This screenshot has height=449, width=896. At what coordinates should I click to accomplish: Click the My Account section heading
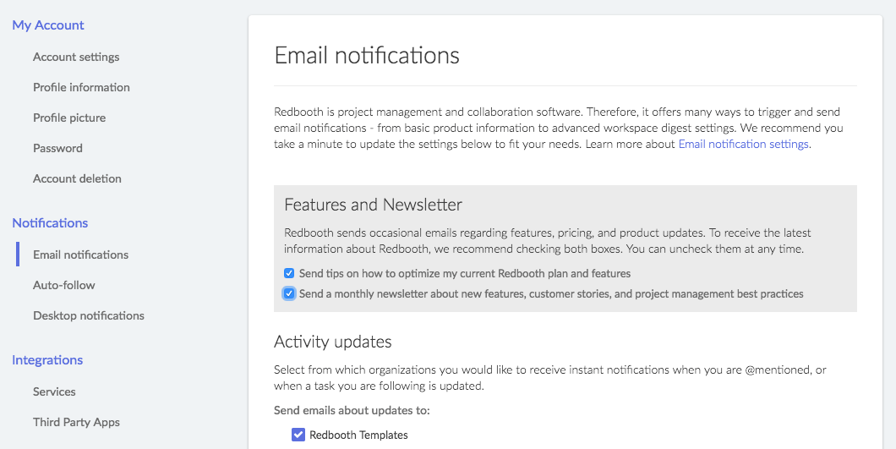48,25
